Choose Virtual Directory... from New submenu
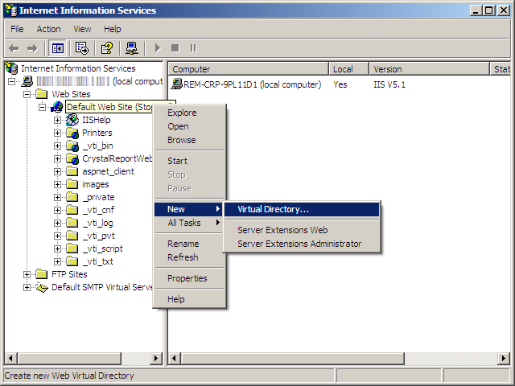Viewport: 515px width, 386px height. pyautogui.click(x=273, y=209)
